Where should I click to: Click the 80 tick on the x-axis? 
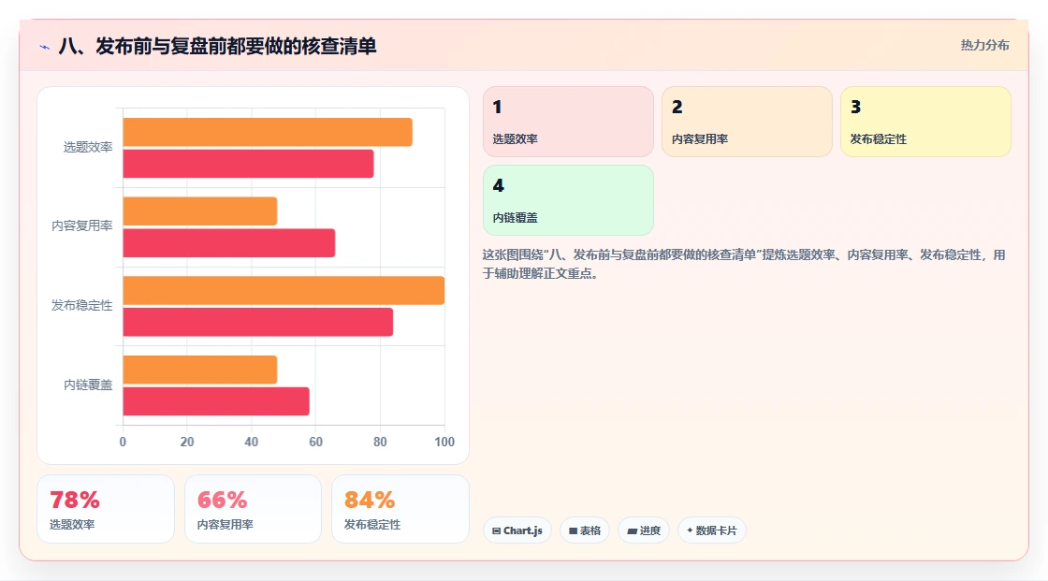pyautogui.click(x=380, y=442)
